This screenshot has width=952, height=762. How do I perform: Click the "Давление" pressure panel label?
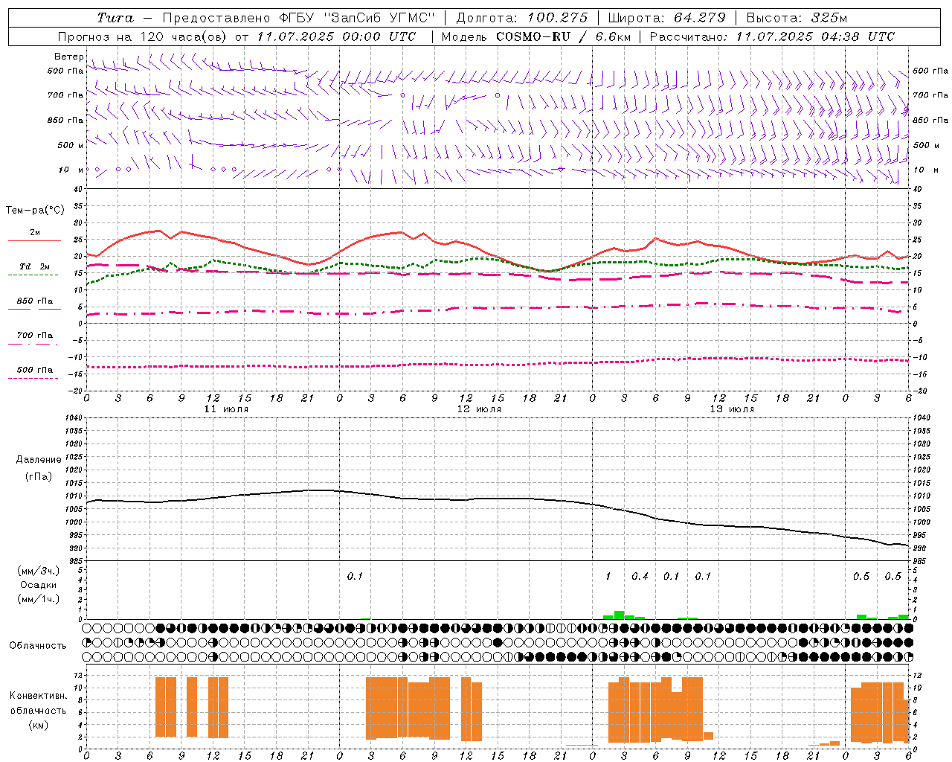39,460
